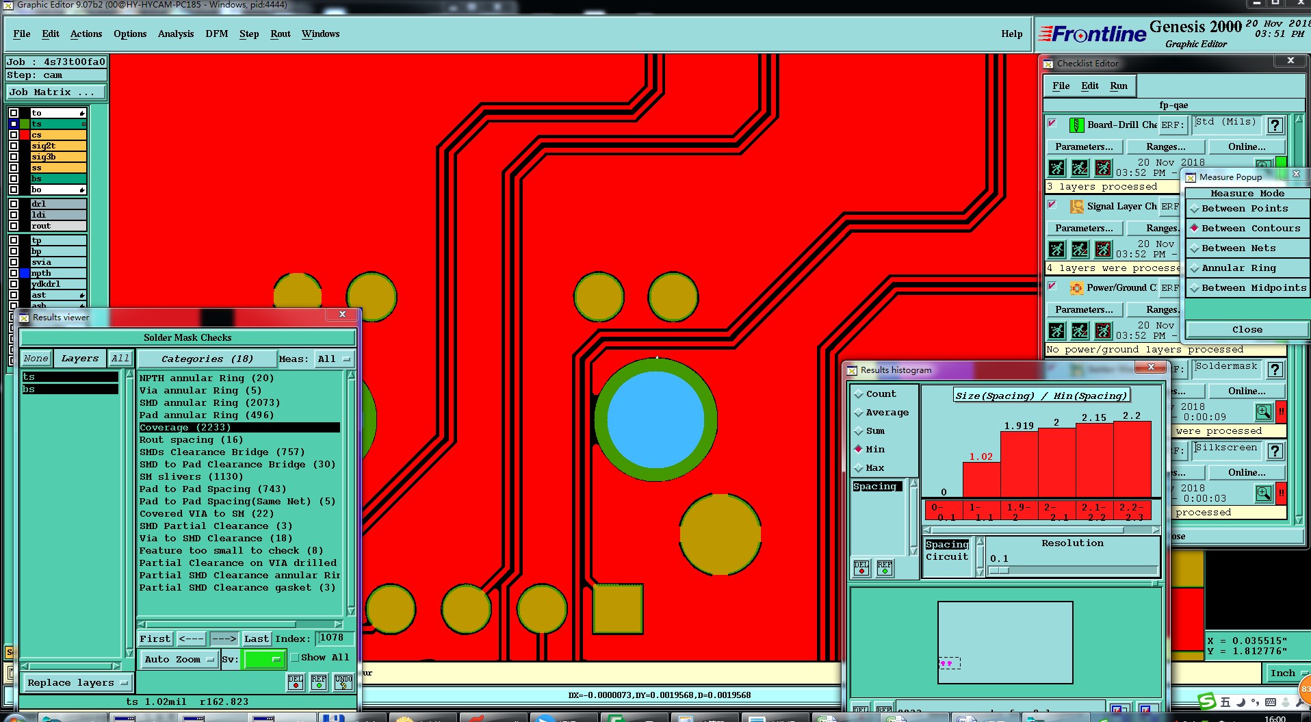Click DEL icon in Results histogram
1311x722 pixels.
(x=861, y=568)
